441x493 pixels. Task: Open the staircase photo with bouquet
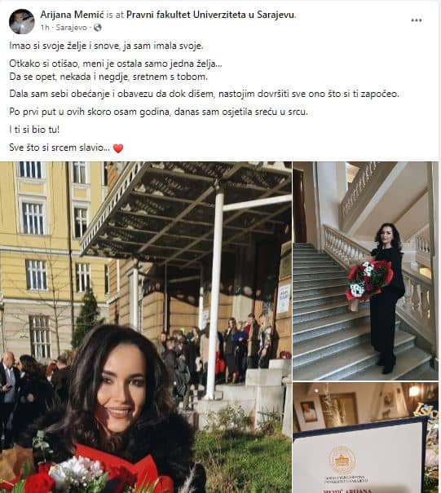(x=365, y=271)
